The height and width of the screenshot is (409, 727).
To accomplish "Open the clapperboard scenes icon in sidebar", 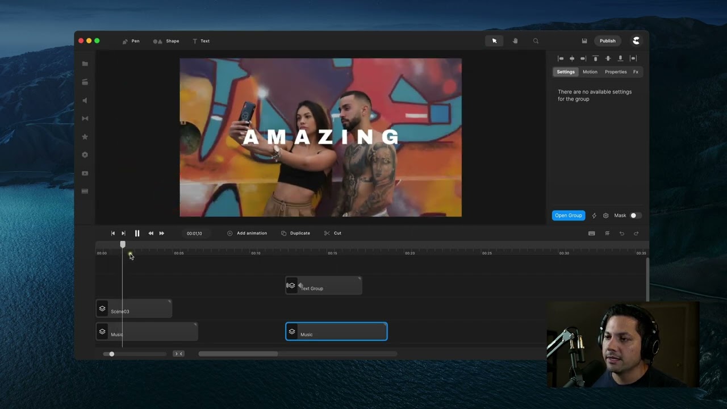I will (x=85, y=82).
